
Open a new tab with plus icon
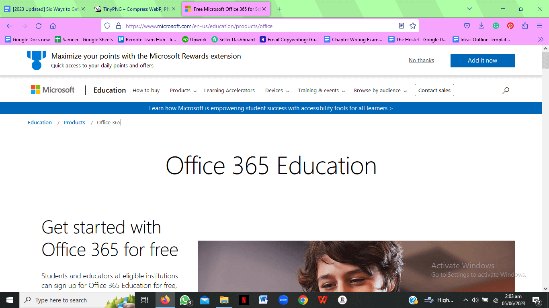279,9
